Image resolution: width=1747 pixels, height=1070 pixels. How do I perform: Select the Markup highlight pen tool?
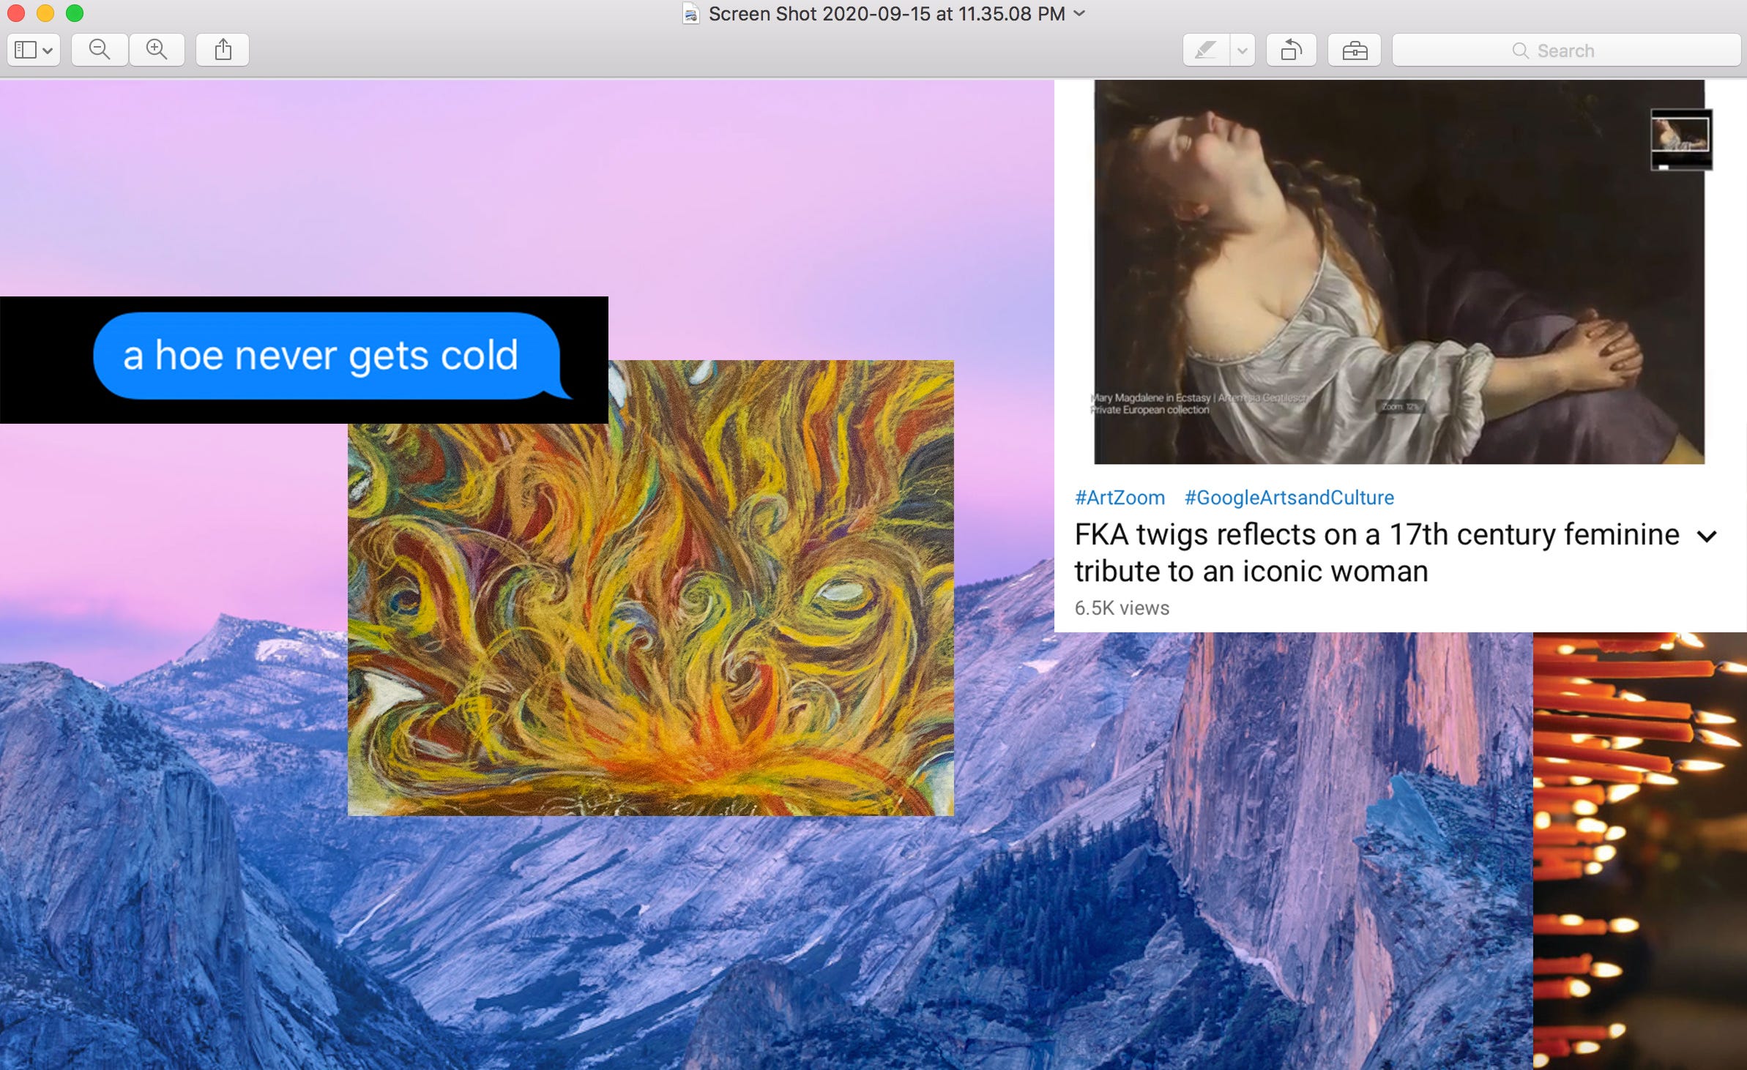1206,50
